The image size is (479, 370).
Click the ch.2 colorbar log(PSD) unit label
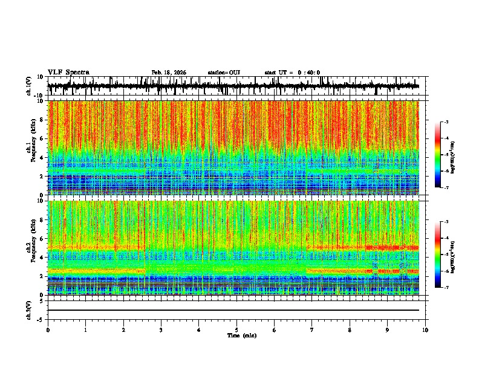[x=452, y=257]
